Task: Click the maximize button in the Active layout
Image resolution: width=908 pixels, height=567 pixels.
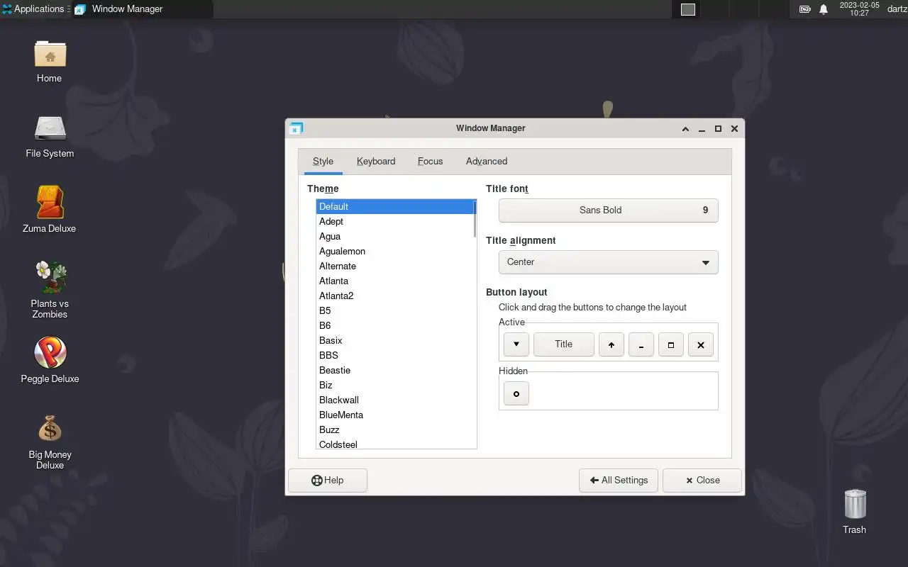Action: coord(671,344)
